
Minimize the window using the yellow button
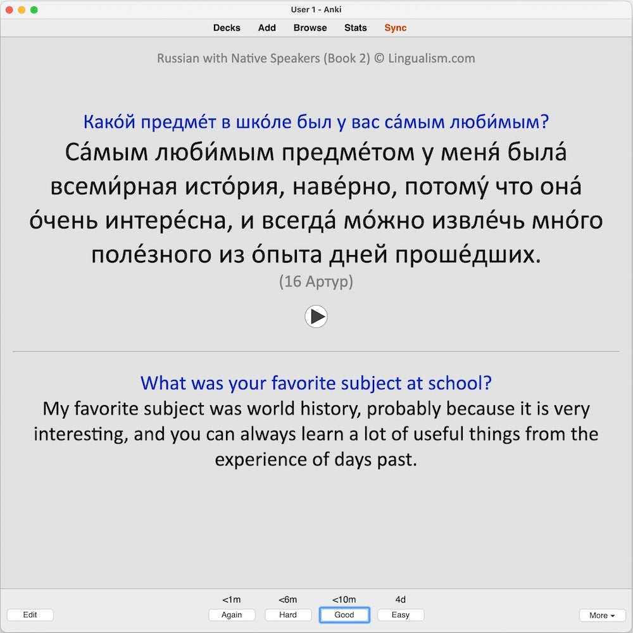click(22, 9)
